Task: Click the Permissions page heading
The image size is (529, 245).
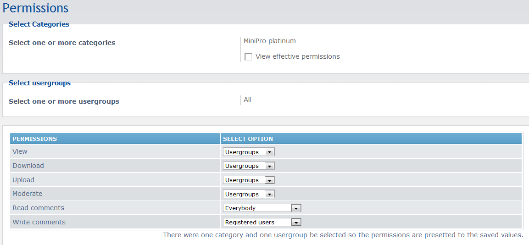Action: point(35,8)
